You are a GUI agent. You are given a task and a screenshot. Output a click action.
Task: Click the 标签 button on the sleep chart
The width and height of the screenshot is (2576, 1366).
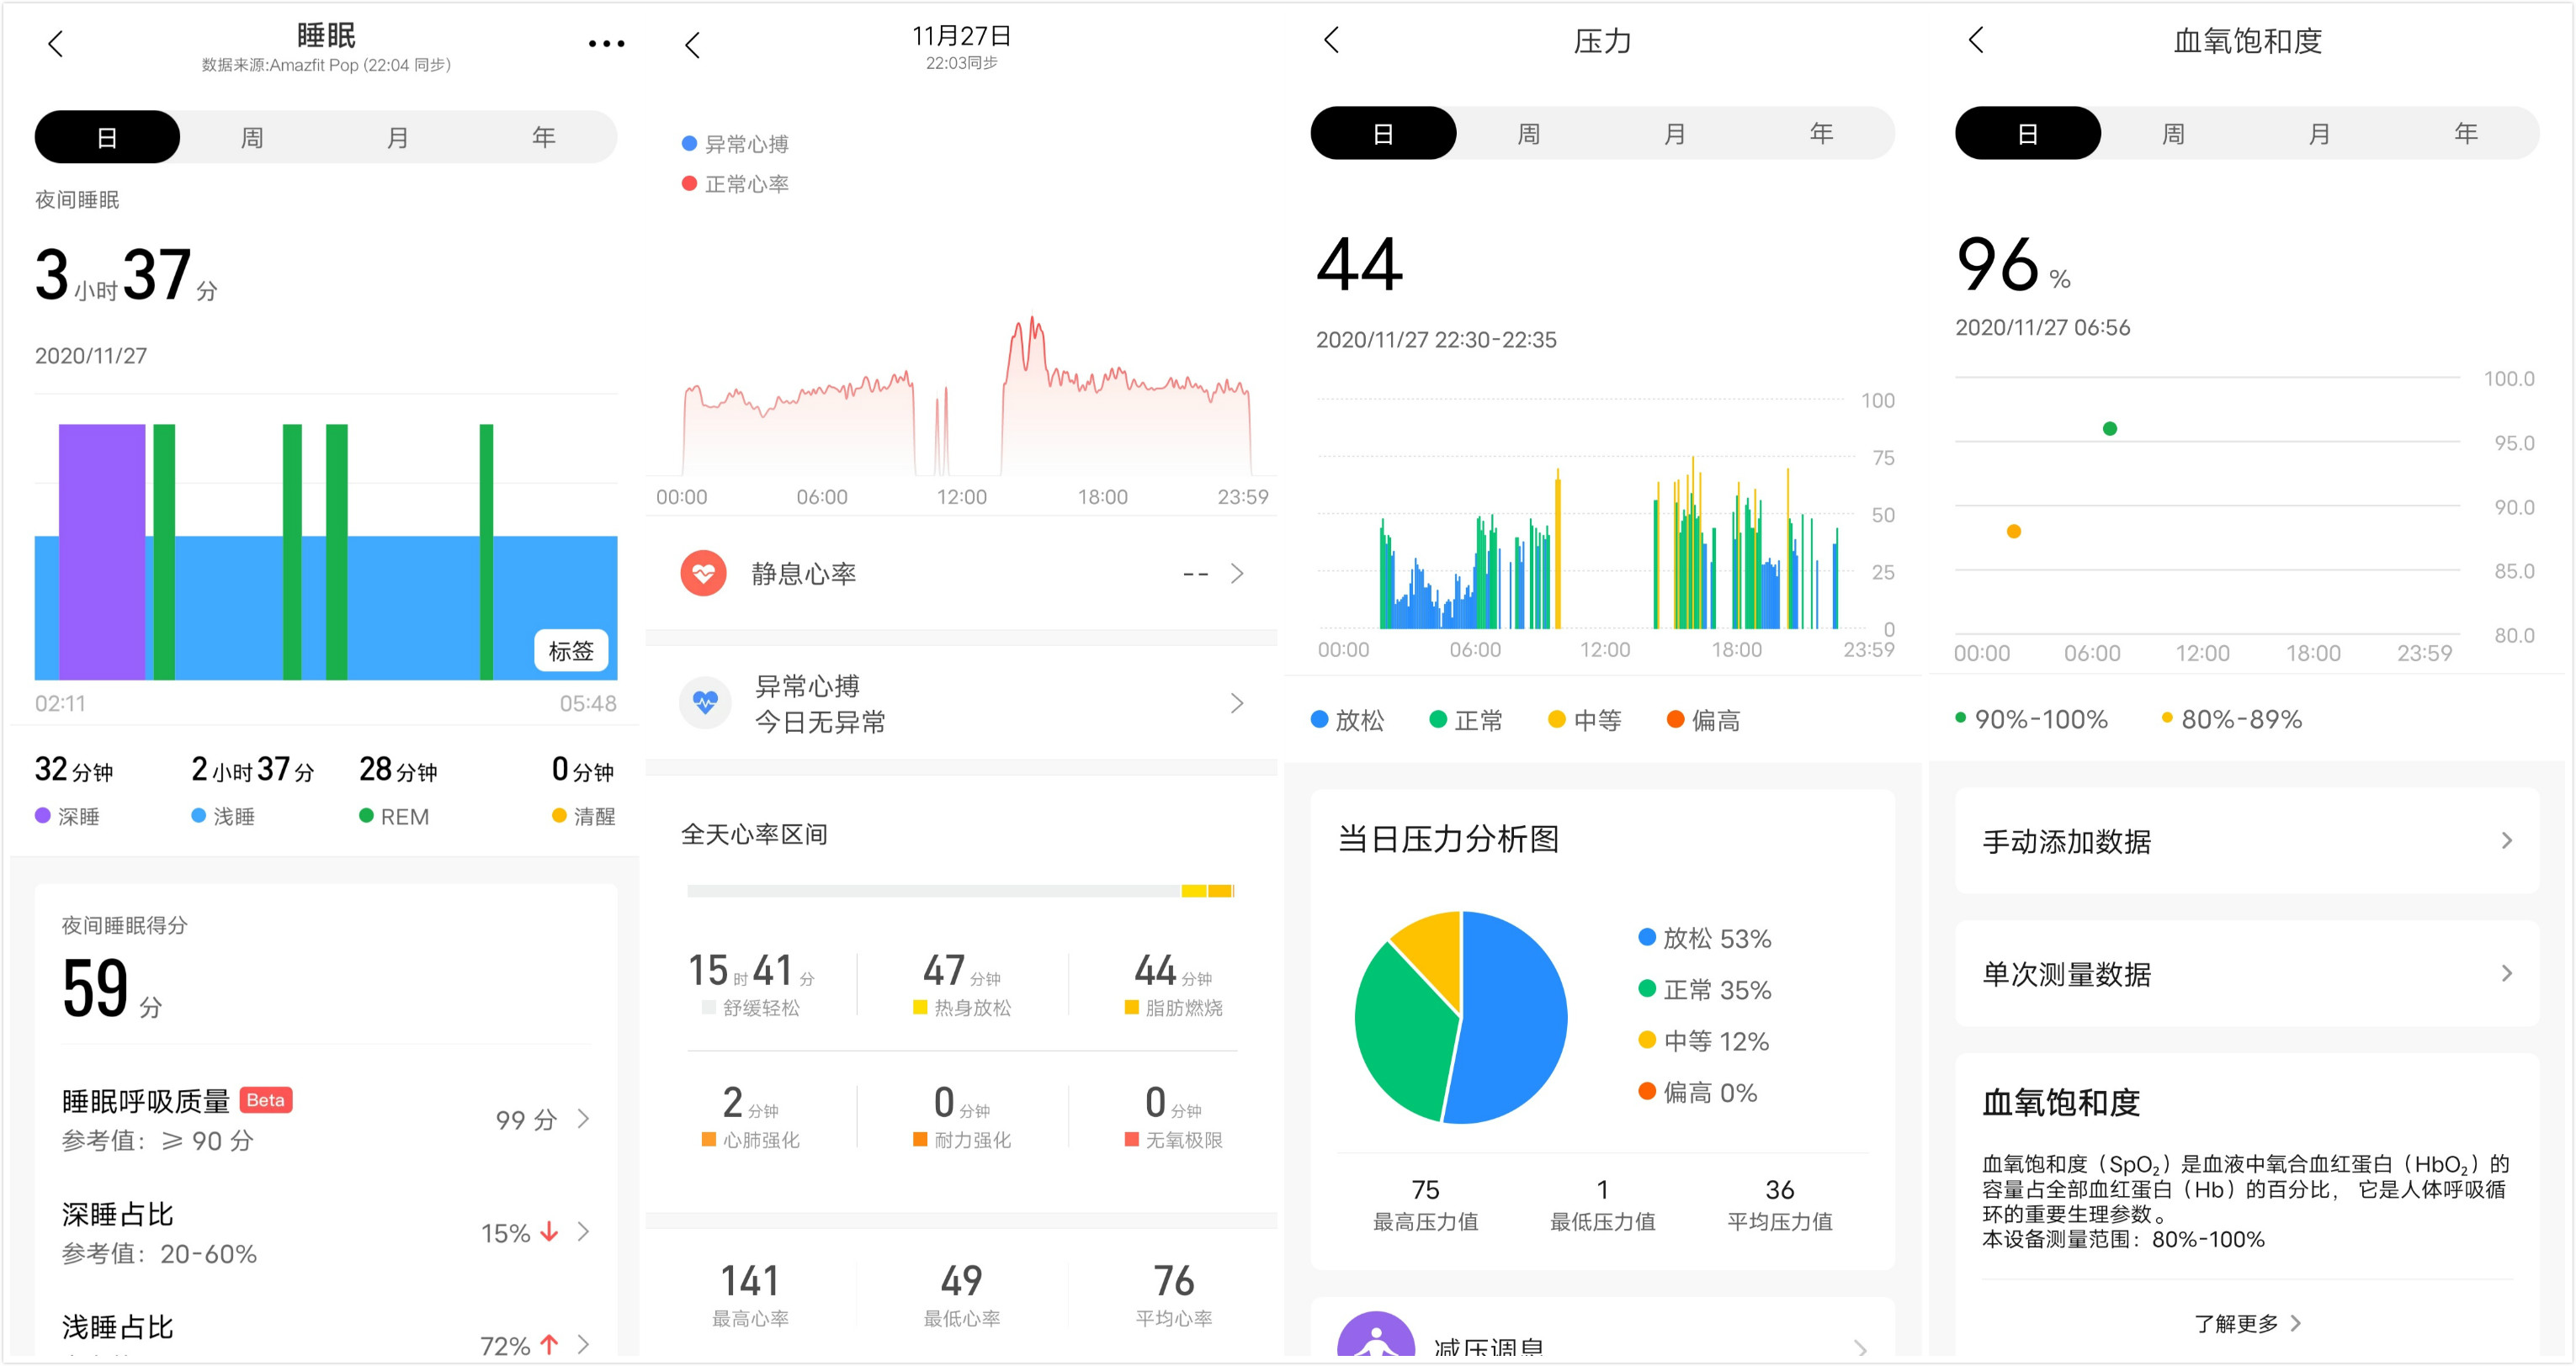pyautogui.click(x=572, y=650)
